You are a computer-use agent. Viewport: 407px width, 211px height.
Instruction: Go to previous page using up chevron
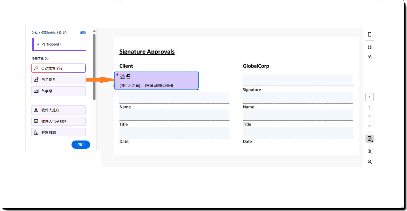tap(370, 116)
